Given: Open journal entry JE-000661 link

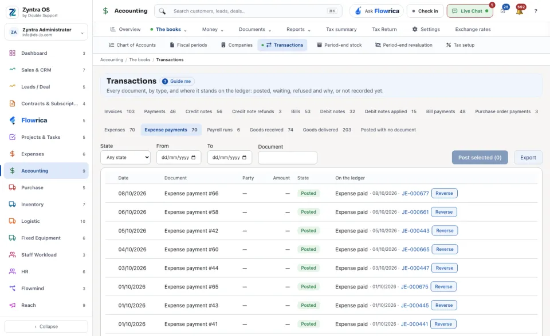Looking at the screenshot, I should coord(415,212).
